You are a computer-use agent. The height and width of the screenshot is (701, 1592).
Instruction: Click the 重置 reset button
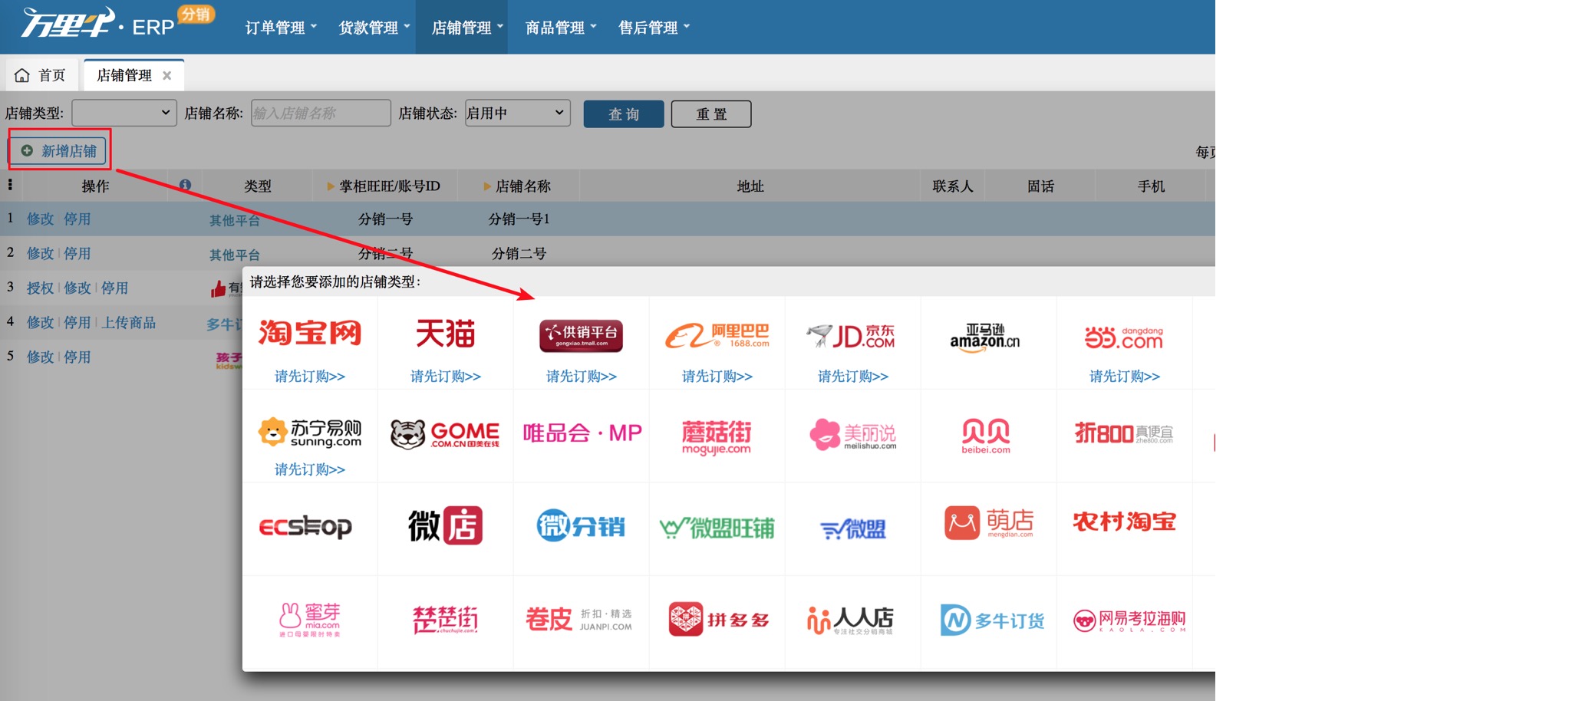click(711, 114)
